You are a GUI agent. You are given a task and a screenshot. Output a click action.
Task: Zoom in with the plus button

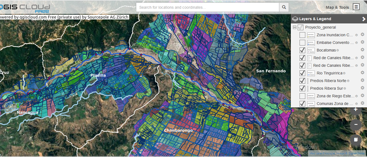point(356,110)
